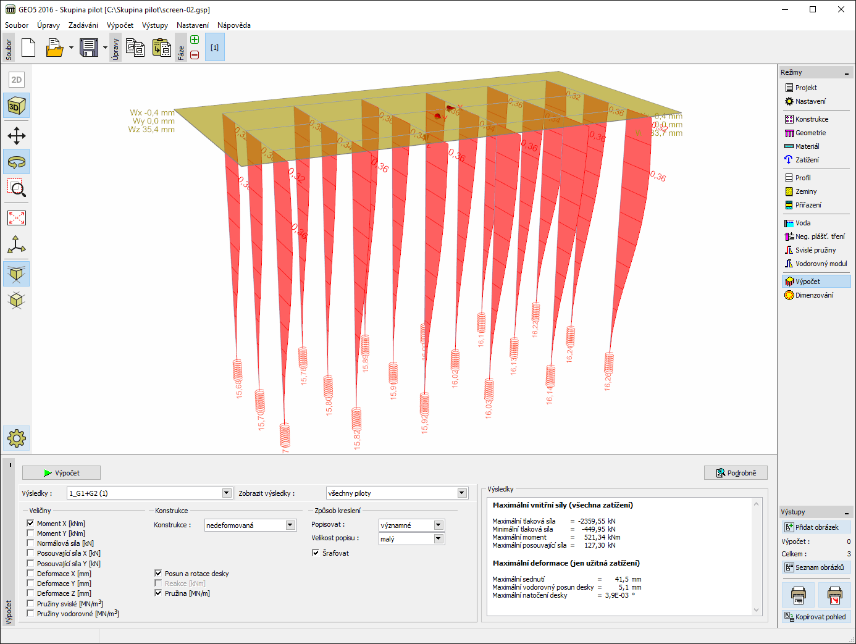Viewport: 856px width, 644px height.
Task: Activate the zoom region tool
Action: pos(17,188)
